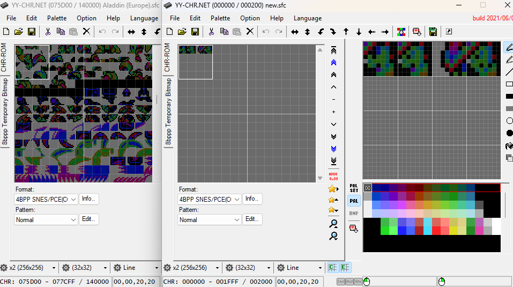Screen dimensions: 513x287
Task: Click the ADDR 0x80 address icon
Action: tap(333, 176)
